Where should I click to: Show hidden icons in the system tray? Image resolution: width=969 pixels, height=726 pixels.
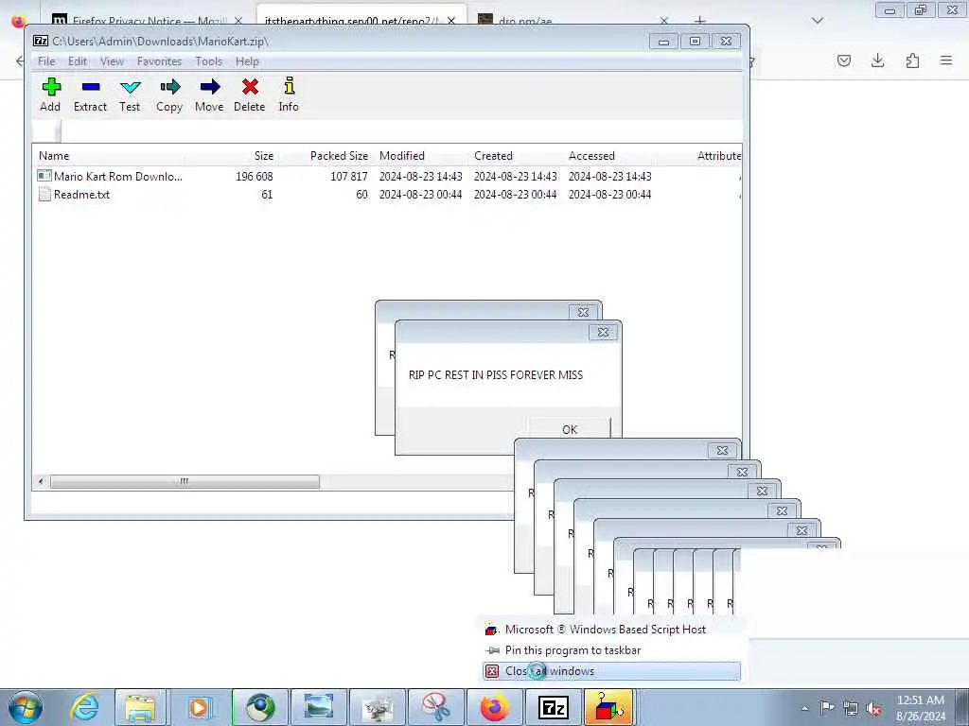pos(804,708)
